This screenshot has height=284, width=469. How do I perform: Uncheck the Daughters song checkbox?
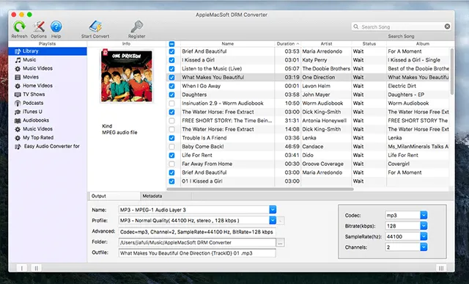click(x=171, y=95)
